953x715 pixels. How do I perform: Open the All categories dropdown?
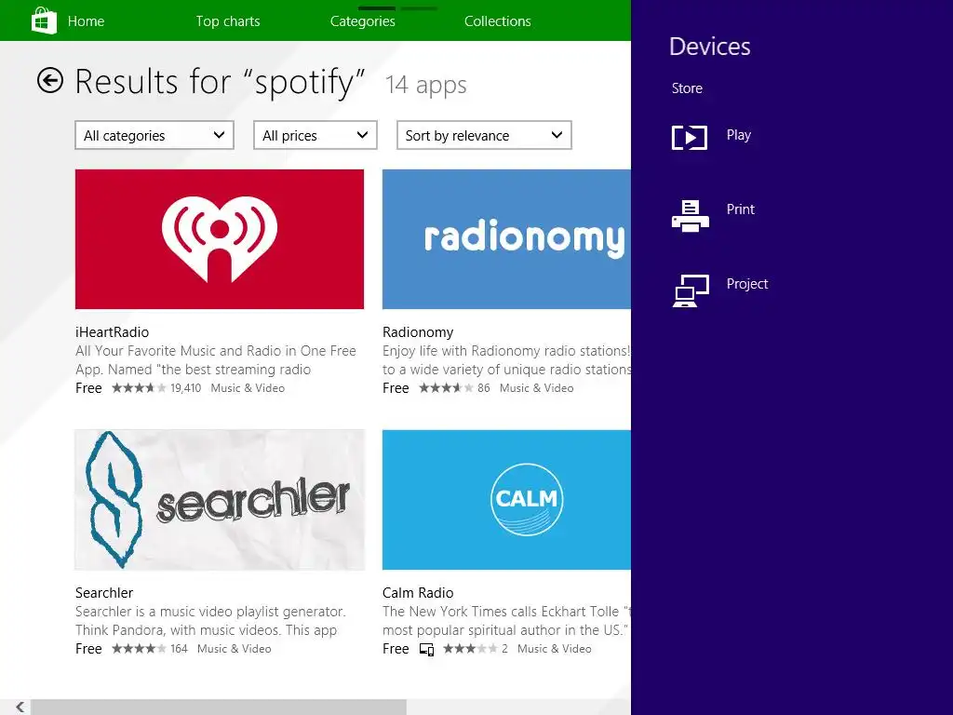pyautogui.click(x=154, y=135)
